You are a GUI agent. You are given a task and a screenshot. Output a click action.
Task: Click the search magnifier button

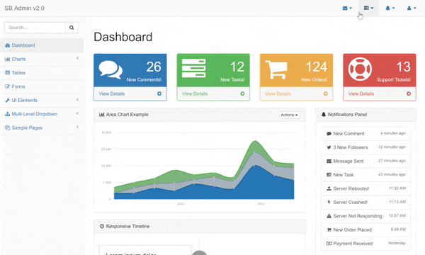click(72, 28)
